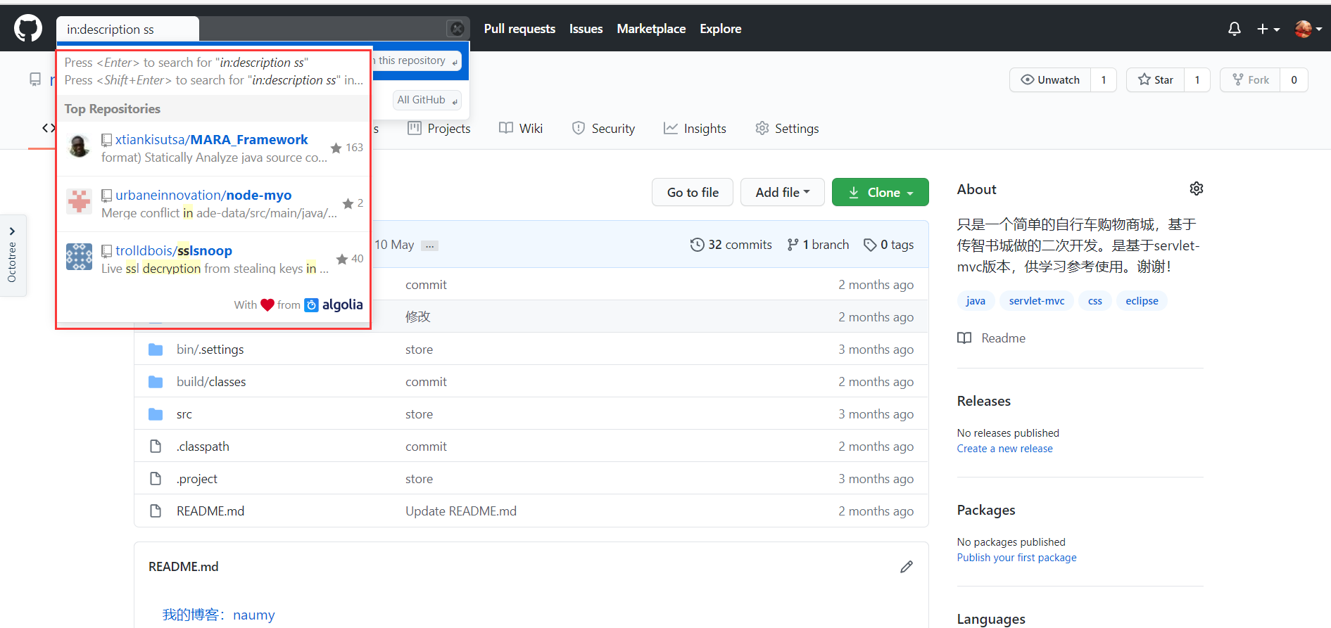1331x628 pixels.
Task: Click the .project file icon
Action: coord(156,479)
